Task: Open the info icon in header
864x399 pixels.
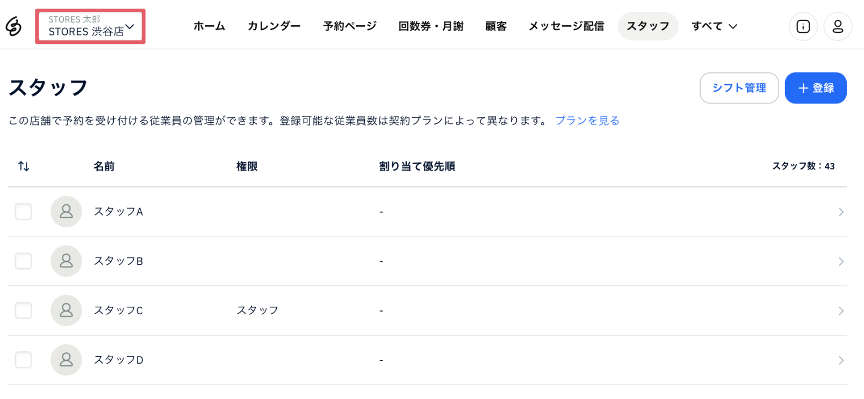Action: pyautogui.click(x=803, y=26)
